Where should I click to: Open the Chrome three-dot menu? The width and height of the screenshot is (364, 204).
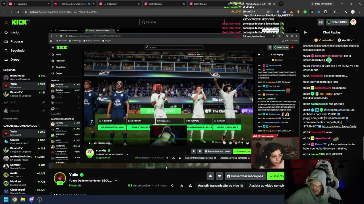(x=359, y=12)
